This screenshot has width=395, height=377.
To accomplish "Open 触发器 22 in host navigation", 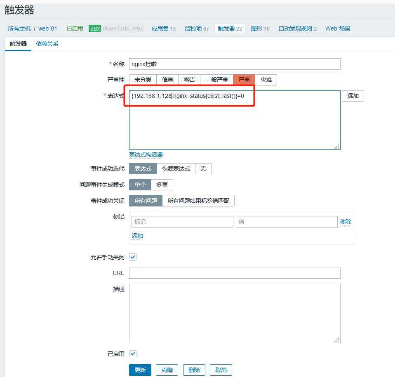I will click(x=230, y=28).
